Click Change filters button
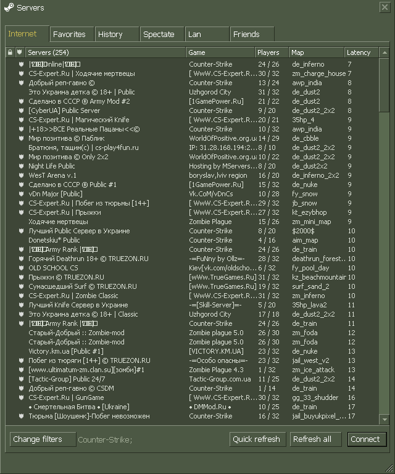Image resolution: width=395 pixels, height=474 pixels. (43, 439)
